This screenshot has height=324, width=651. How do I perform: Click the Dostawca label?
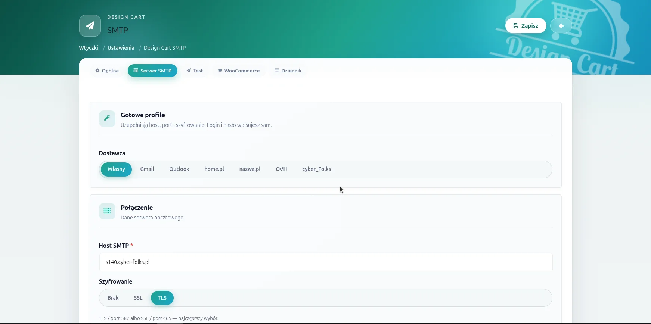coord(112,153)
